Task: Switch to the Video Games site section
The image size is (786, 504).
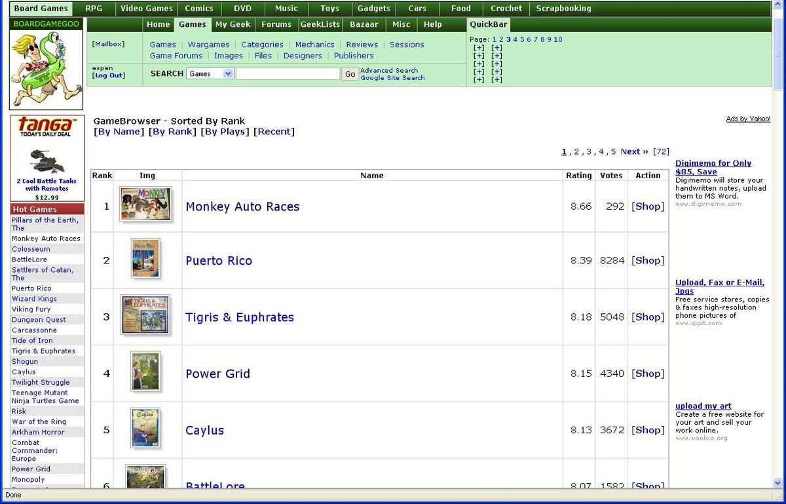Action: click(147, 9)
